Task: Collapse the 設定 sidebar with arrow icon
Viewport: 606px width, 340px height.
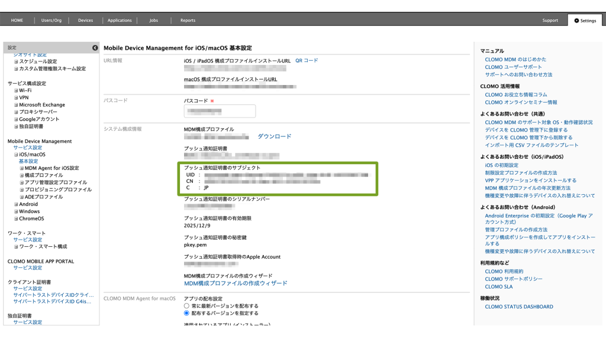Action: pos(95,47)
